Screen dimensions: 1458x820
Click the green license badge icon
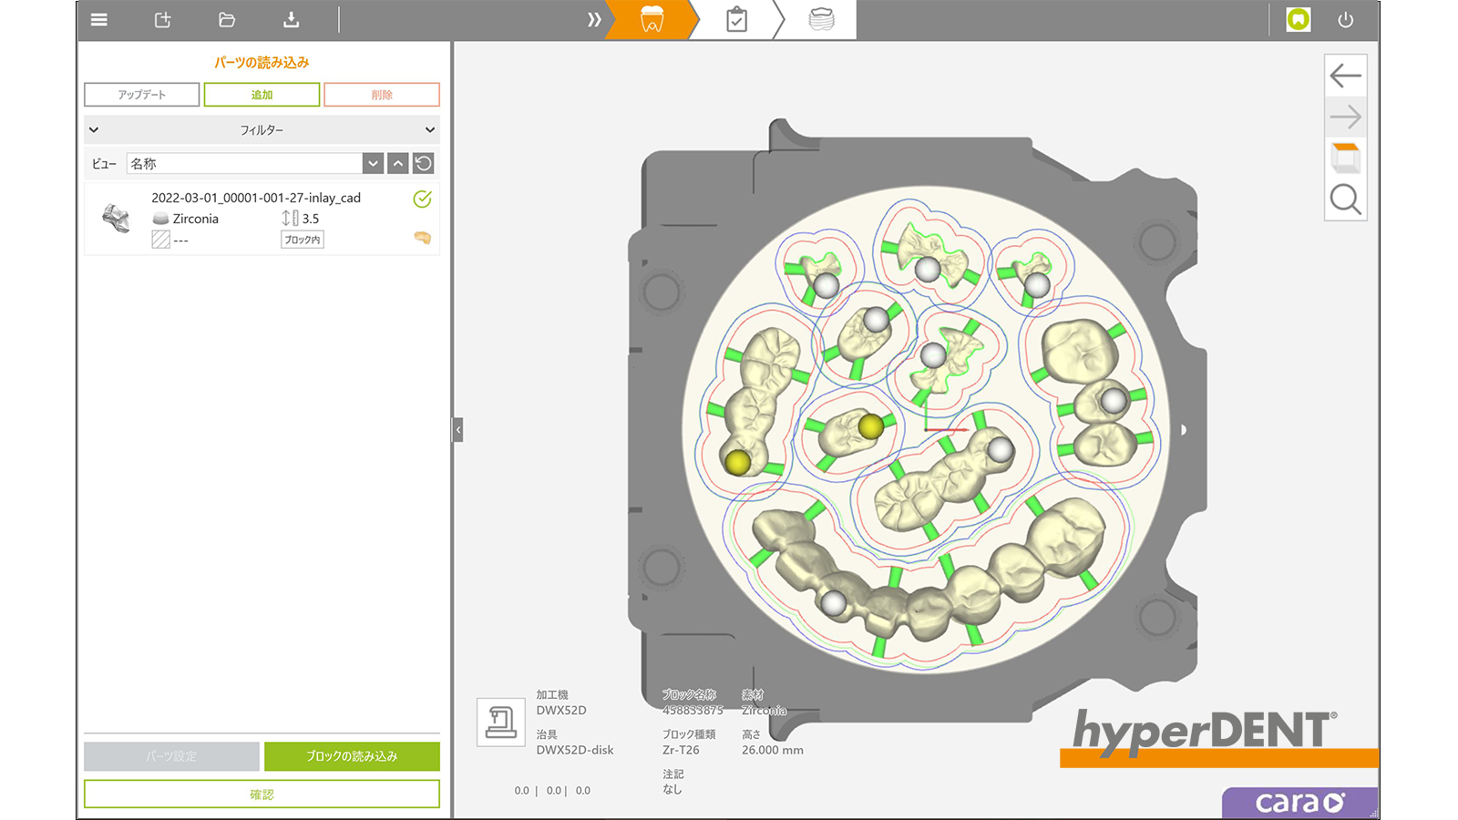pos(1299,19)
